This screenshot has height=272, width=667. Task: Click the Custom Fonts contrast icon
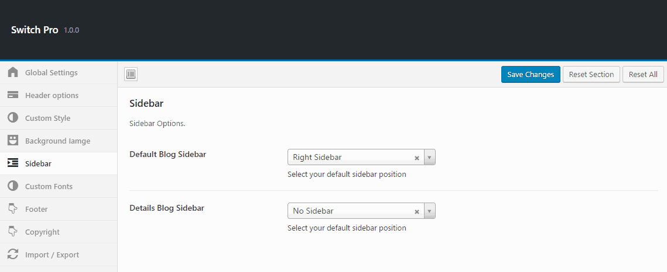(13, 186)
